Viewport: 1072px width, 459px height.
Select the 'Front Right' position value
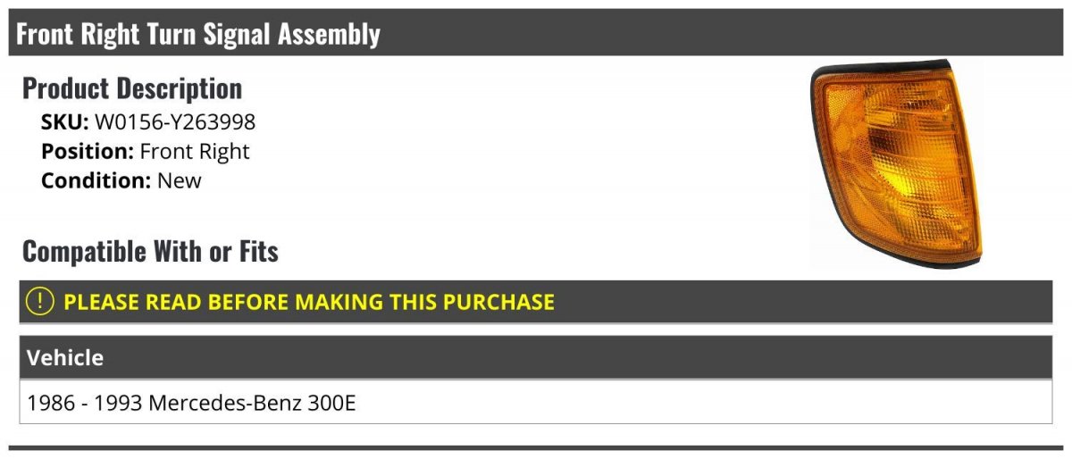[195, 151]
